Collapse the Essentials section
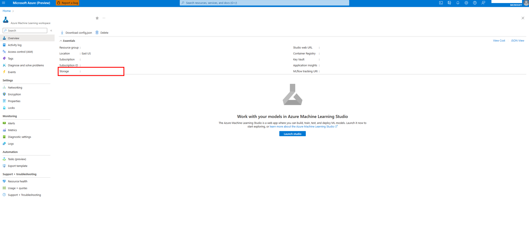This screenshot has width=529, height=252. [67, 41]
